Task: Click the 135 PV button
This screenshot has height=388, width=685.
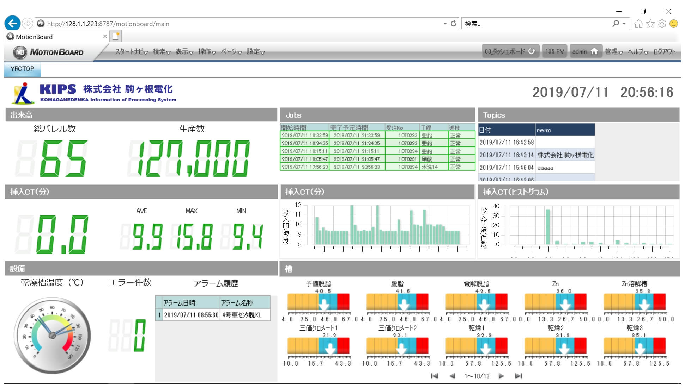Action: pyautogui.click(x=554, y=51)
